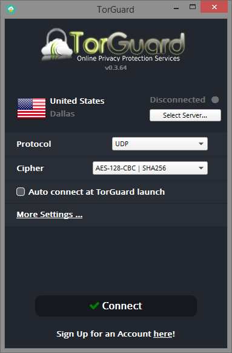
Task: Click the United States country name
Action: click(77, 101)
